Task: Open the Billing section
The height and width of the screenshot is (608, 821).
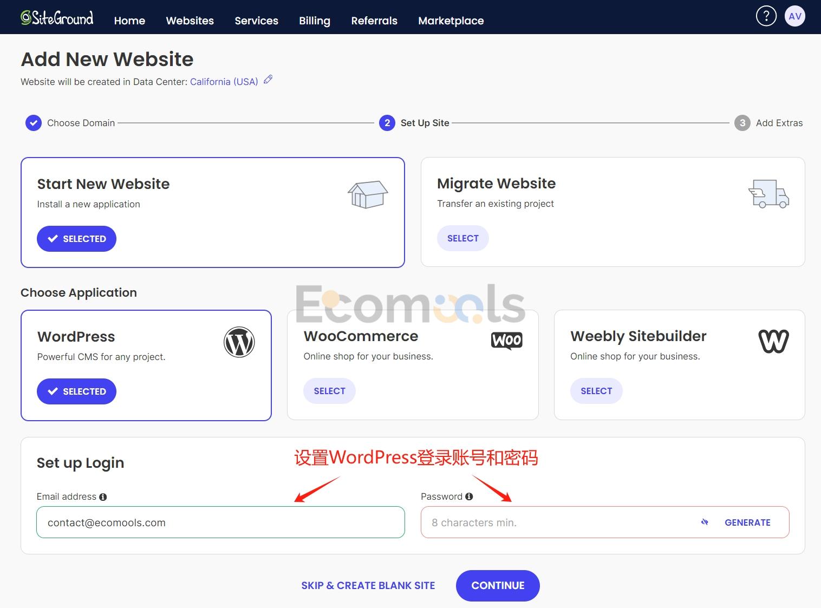Action: (315, 21)
